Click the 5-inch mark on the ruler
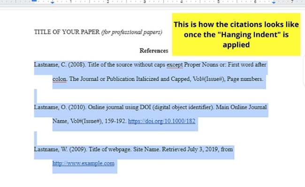 click(x=218, y=2)
